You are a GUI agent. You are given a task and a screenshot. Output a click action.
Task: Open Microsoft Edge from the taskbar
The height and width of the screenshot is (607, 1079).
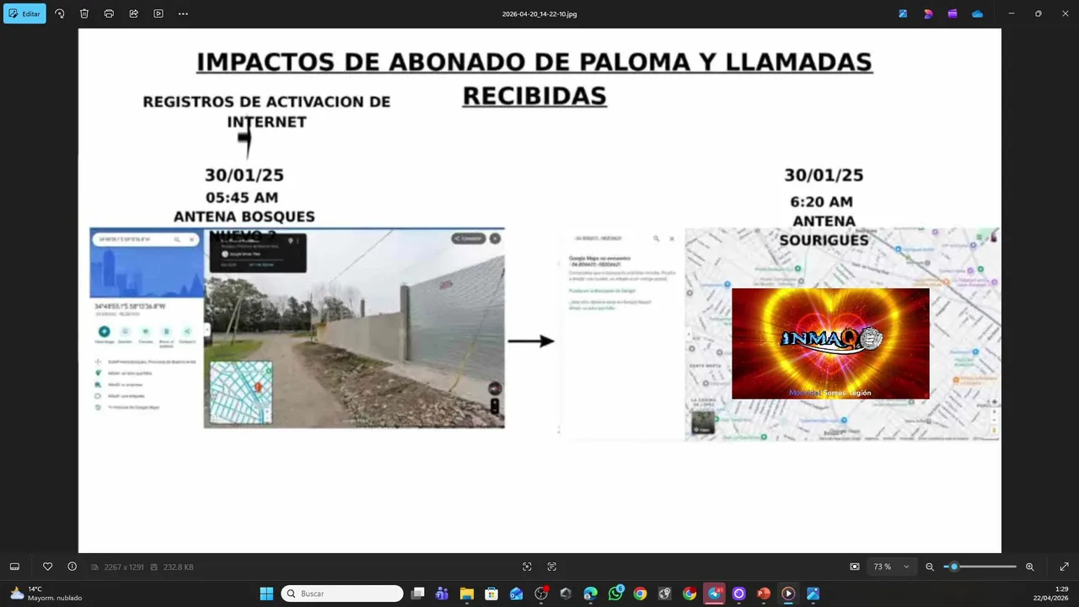[590, 594]
